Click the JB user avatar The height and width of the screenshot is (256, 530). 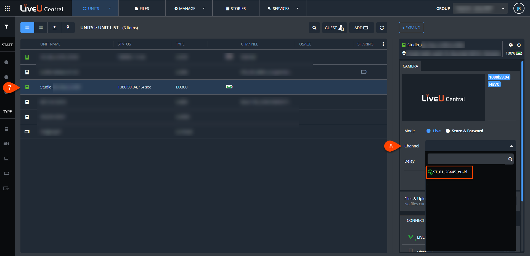click(x=519, y=9)
